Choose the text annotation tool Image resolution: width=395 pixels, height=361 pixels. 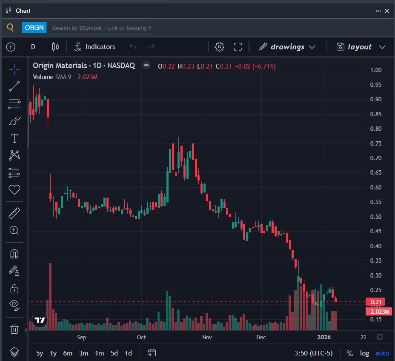coord(14,138)
